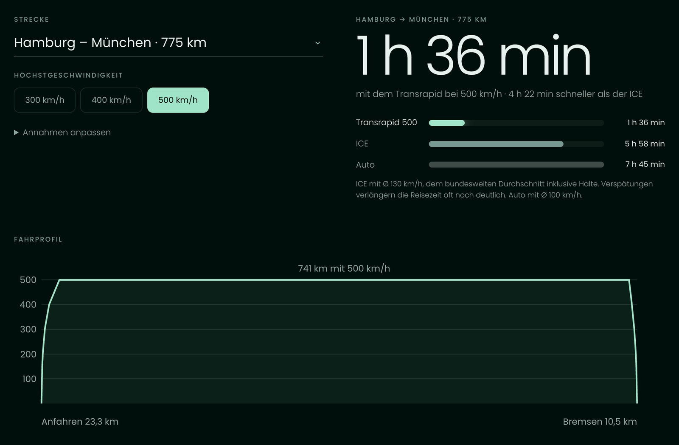Click the ICE row label

[362, 144]
